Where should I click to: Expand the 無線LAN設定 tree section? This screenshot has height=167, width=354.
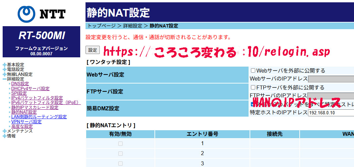[x=5, y=74]
